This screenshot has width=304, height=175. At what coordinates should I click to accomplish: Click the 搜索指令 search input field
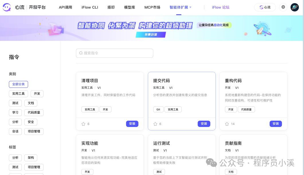pos(115,53)
